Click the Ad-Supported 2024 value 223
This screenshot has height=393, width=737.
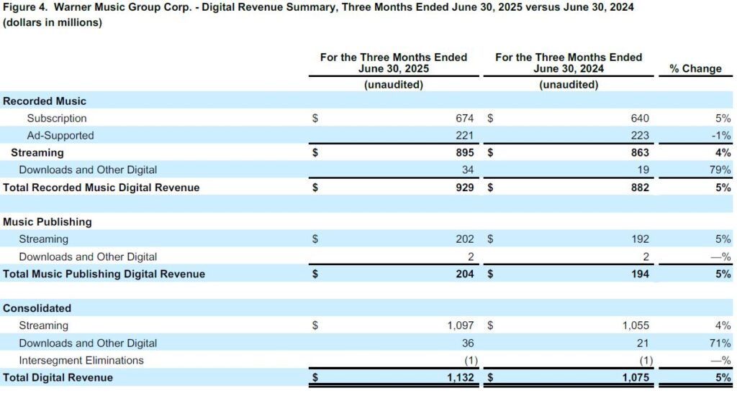tap(640, 136)
